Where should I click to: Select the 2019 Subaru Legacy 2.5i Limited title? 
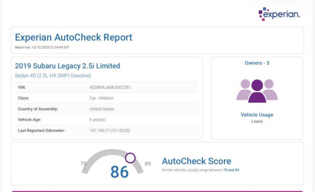click(x=67, y=66)
